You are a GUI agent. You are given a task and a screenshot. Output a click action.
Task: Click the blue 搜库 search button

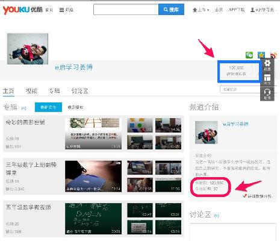tap(171, 10)
